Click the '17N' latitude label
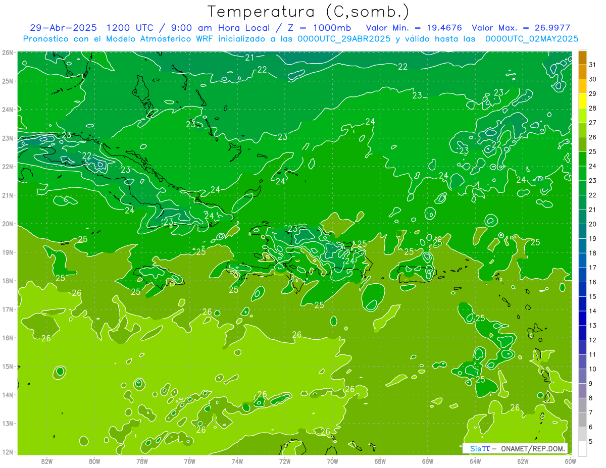 tap(8, 309)
